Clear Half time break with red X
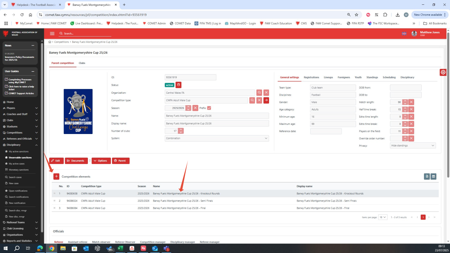 [411, 109]
